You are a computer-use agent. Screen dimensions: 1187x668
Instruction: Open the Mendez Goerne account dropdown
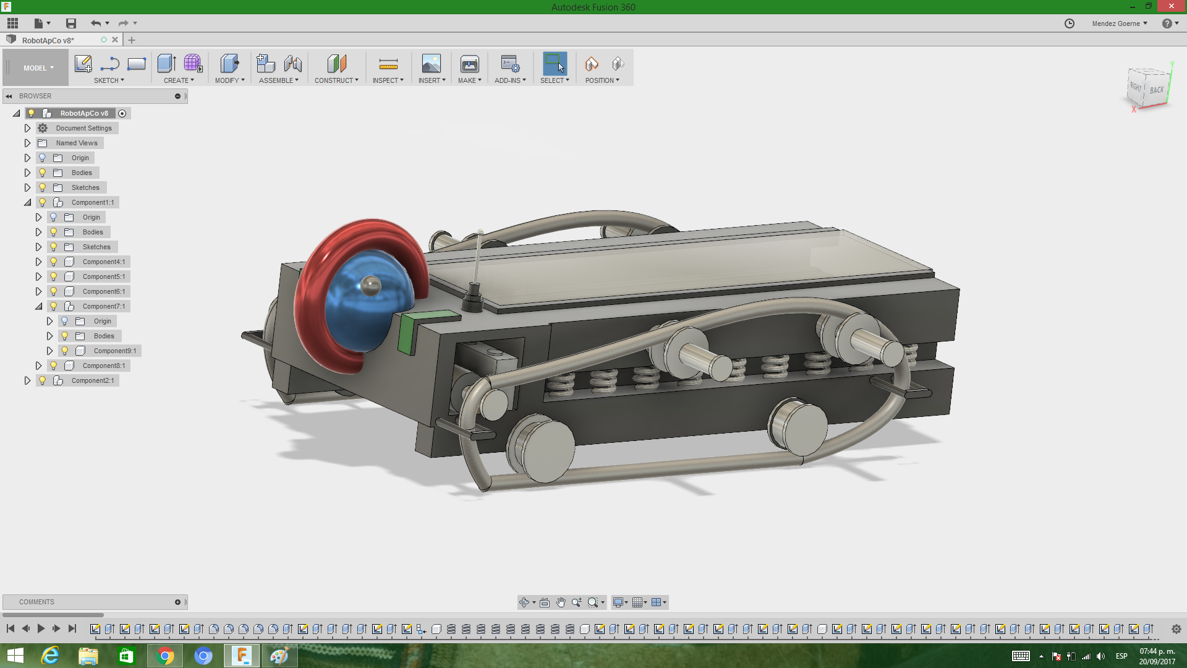(1119, 24)
